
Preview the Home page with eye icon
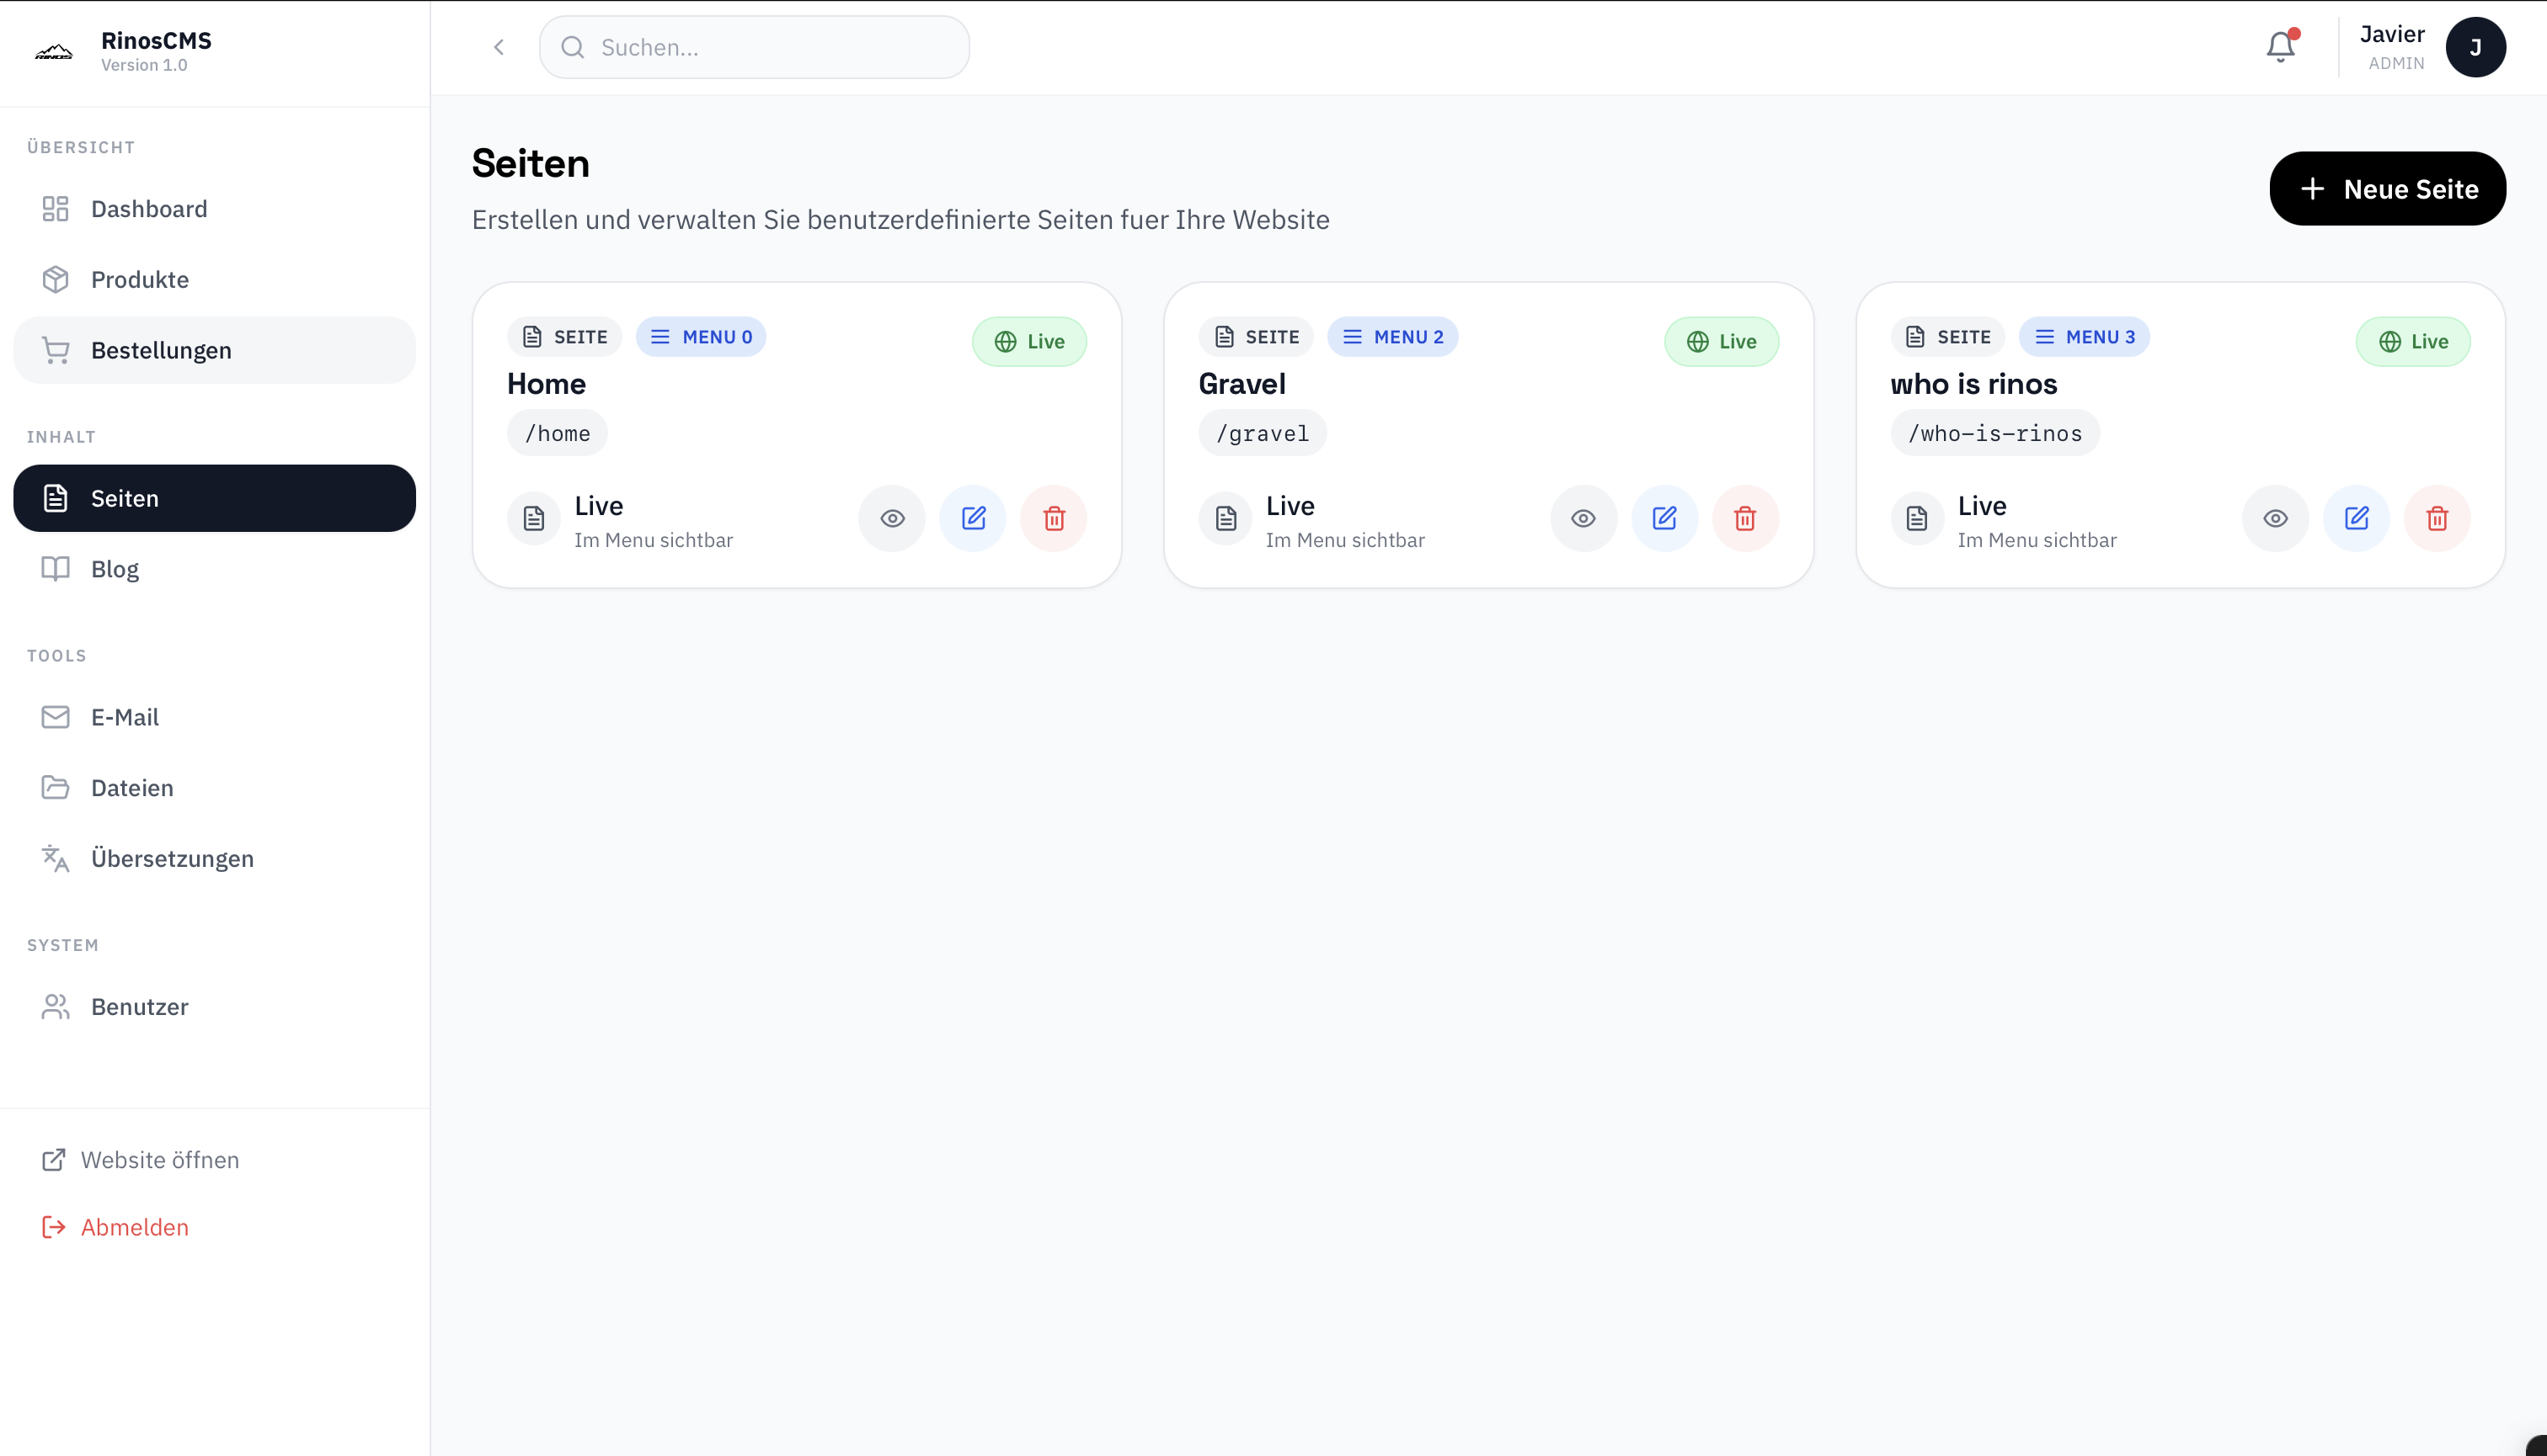(892, 518)
